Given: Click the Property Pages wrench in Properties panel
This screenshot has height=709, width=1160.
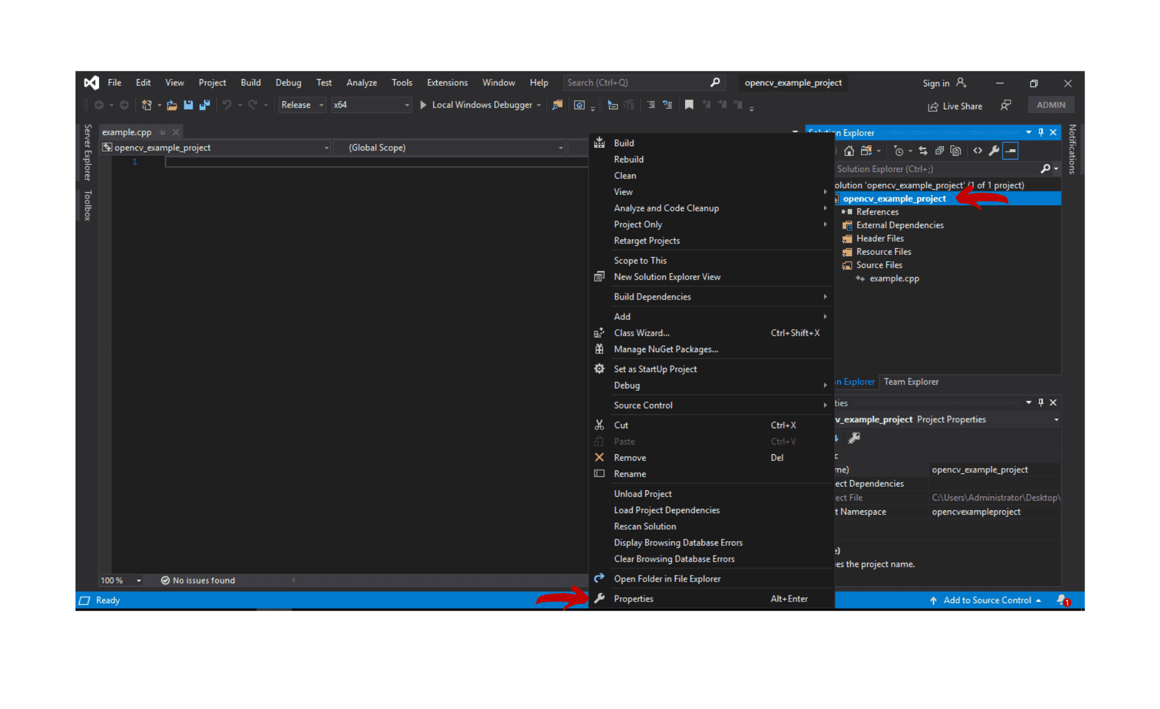Looking at the screenshot, I should (854, 438).
